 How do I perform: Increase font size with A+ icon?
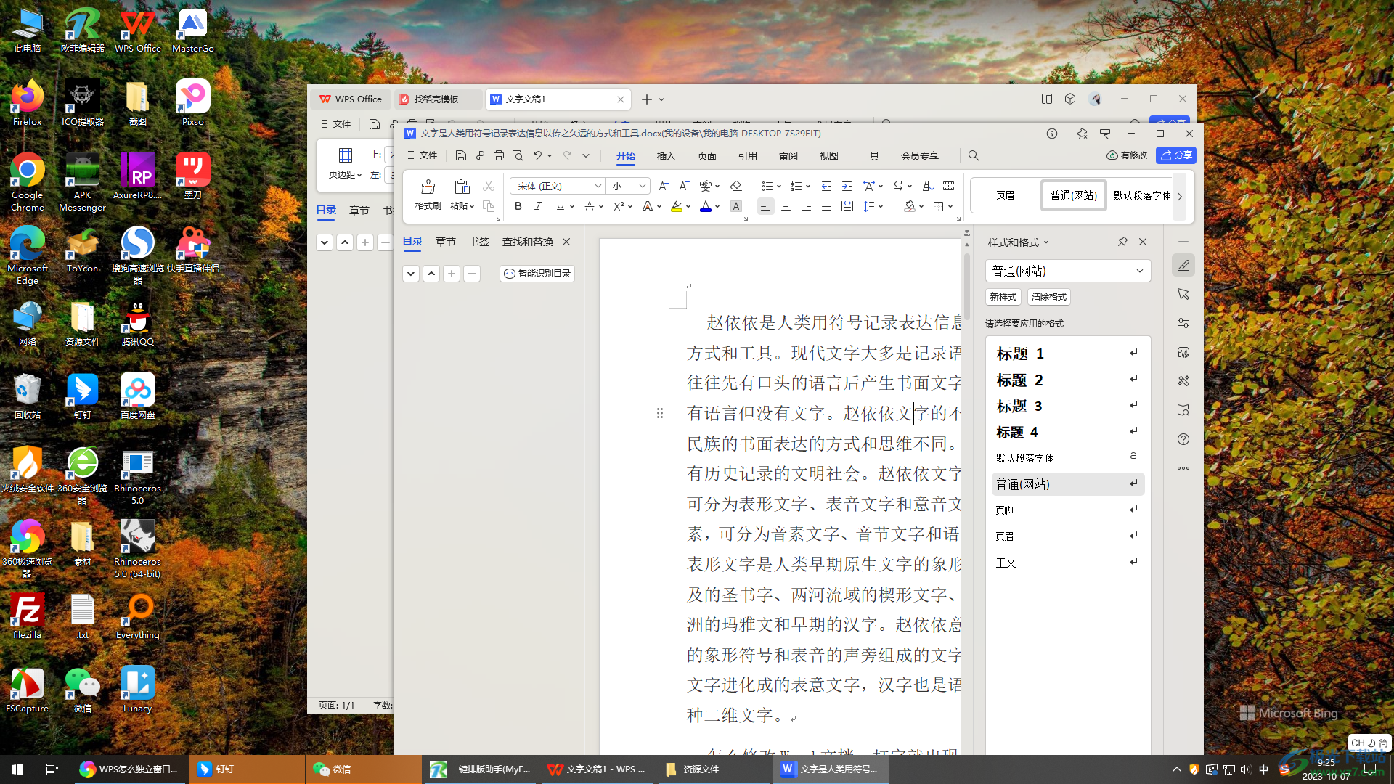click(x=664, y=186)
